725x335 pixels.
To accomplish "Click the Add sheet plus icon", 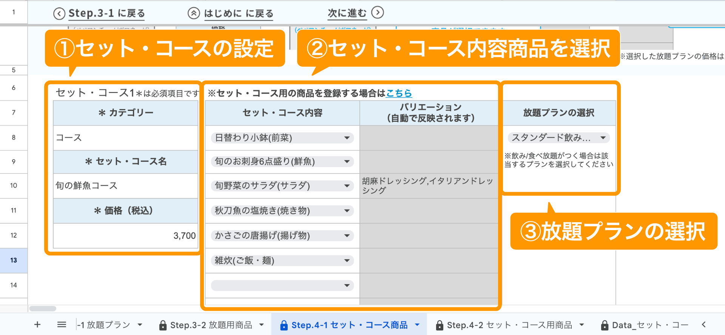I will pos(37,325).
